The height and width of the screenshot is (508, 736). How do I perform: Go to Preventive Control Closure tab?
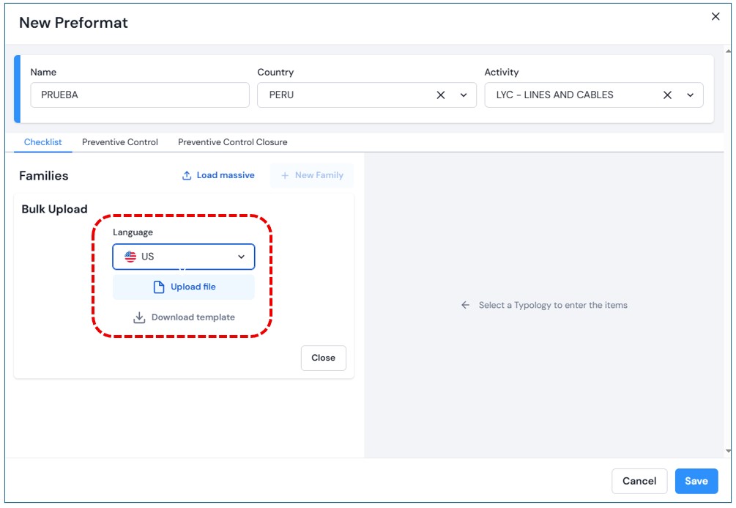tap(232, 142)
